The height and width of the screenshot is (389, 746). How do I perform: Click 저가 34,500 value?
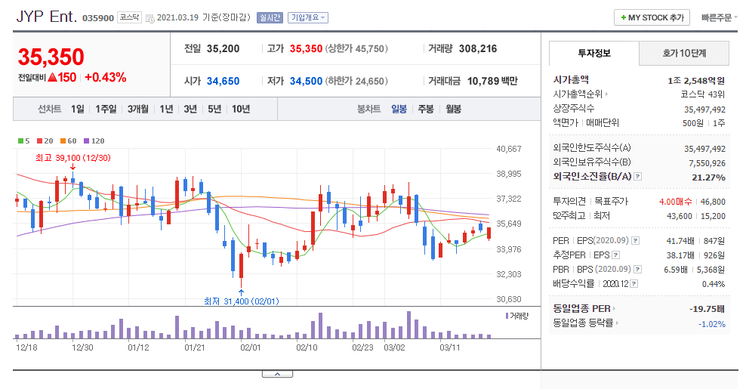[306, 81]
